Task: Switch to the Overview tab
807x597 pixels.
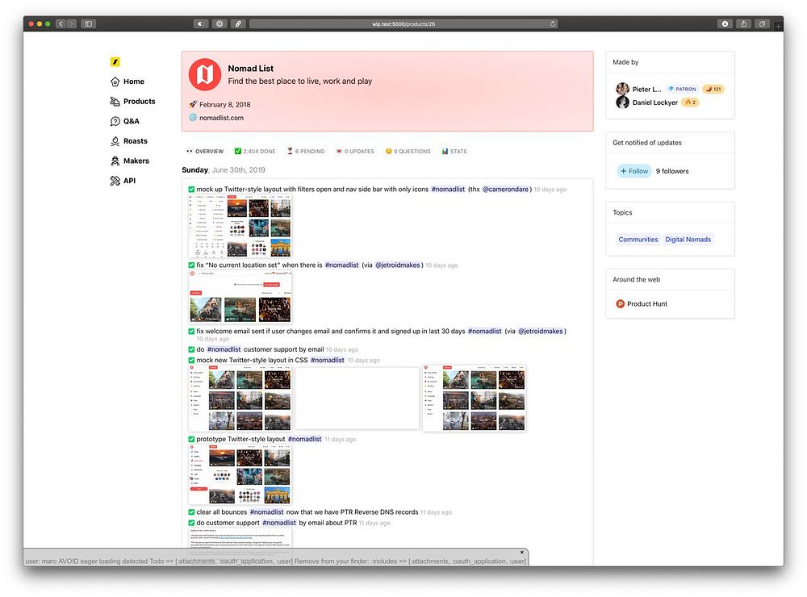Action: click(x=205, y=152)
